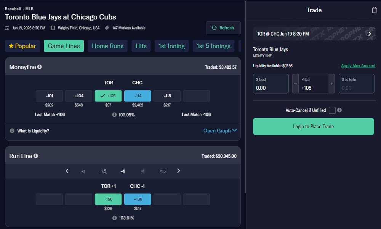
Task: Click the star icon in Popular tab
Action: tap(11, 46)
